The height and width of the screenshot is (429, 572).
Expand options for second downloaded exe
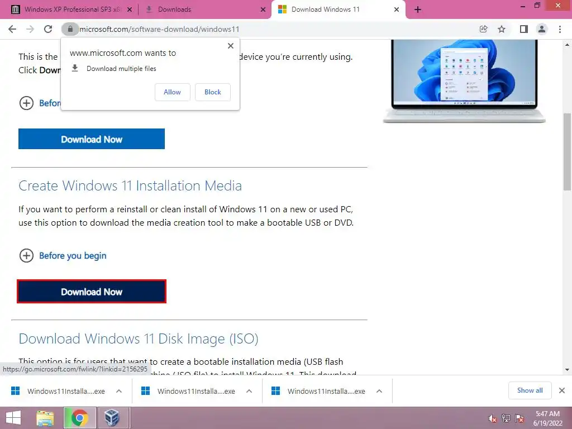click(249, 391)
